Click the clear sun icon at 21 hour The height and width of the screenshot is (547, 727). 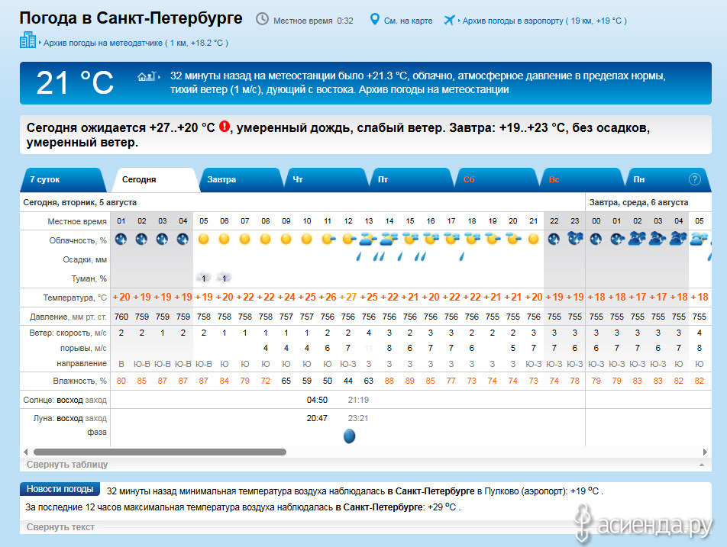click(534, 239)
